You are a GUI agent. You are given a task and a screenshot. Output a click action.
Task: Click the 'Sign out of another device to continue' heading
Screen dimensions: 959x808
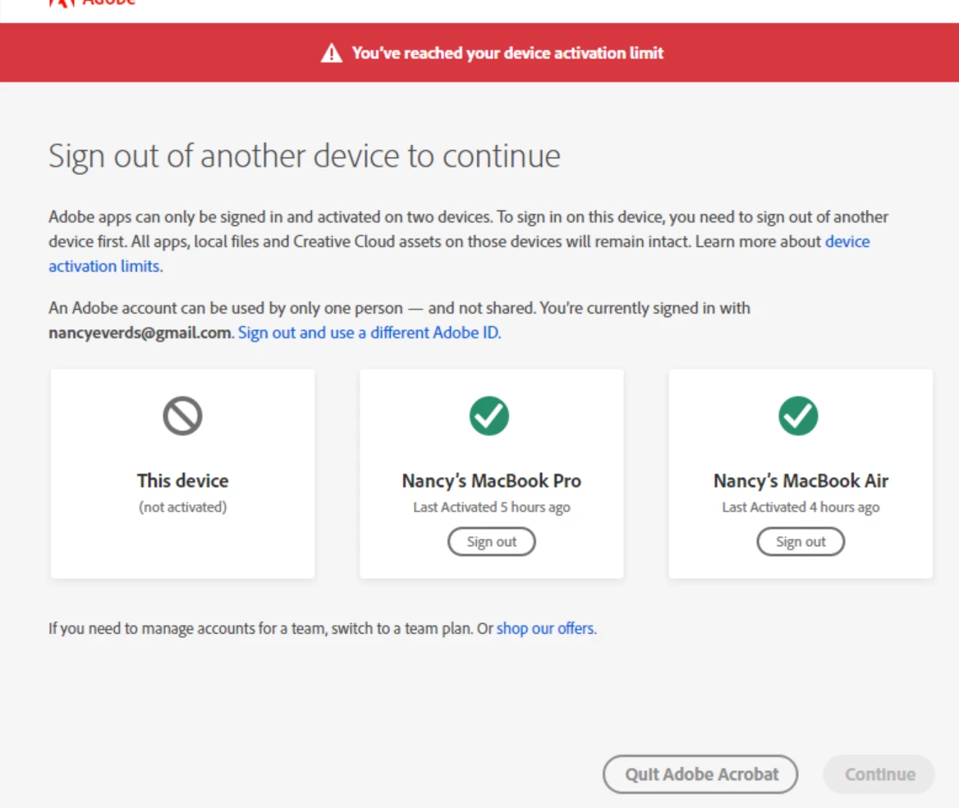point(305,156)
